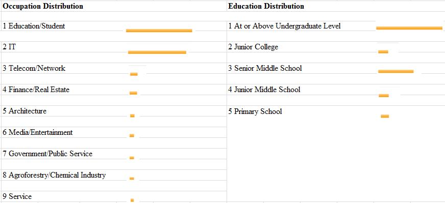Select the Junior Middle School label
The height and width of the screenshot is (203, 445).
point(264,90)
